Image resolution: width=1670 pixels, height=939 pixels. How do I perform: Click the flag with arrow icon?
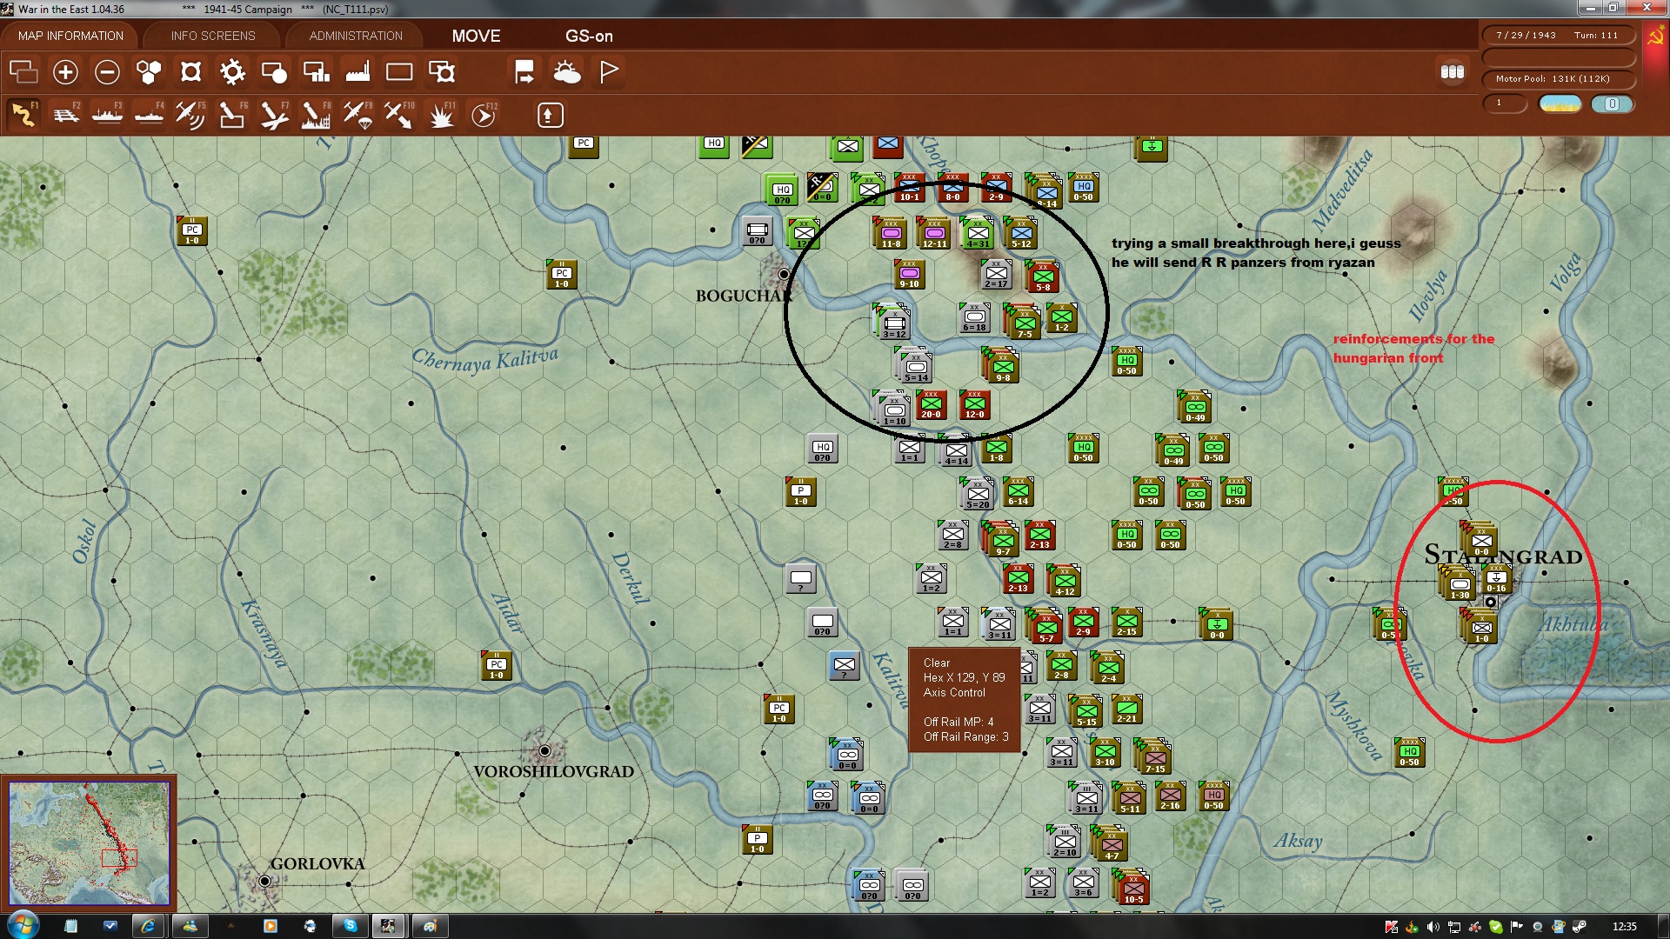(524, 71)
